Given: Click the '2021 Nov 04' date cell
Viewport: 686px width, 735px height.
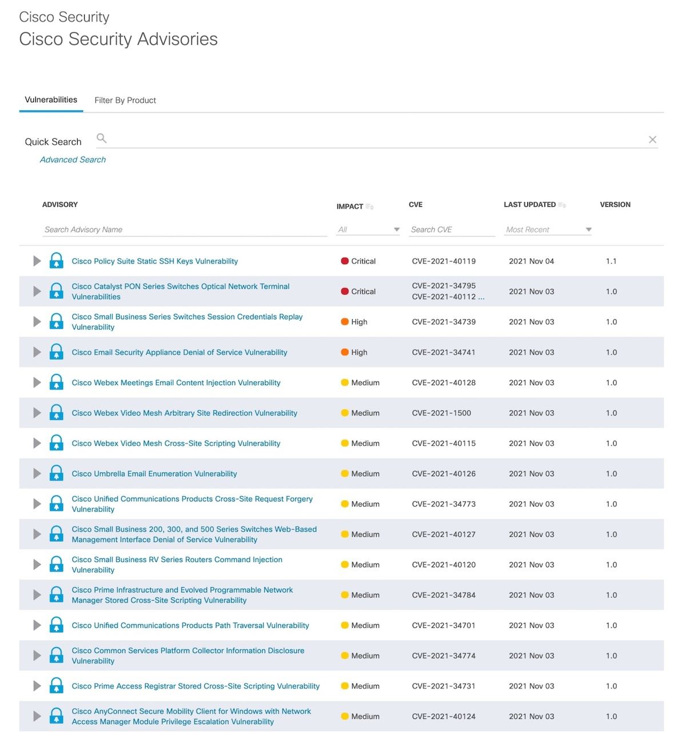Looking at the screenshot, I should 532,261.
